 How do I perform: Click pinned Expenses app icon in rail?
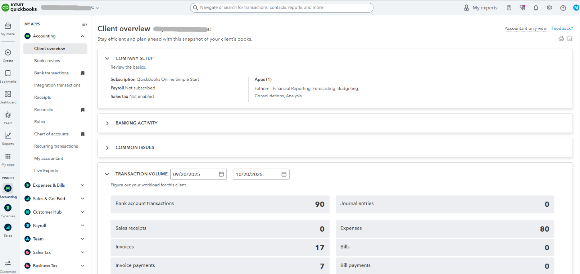point(8,208)
